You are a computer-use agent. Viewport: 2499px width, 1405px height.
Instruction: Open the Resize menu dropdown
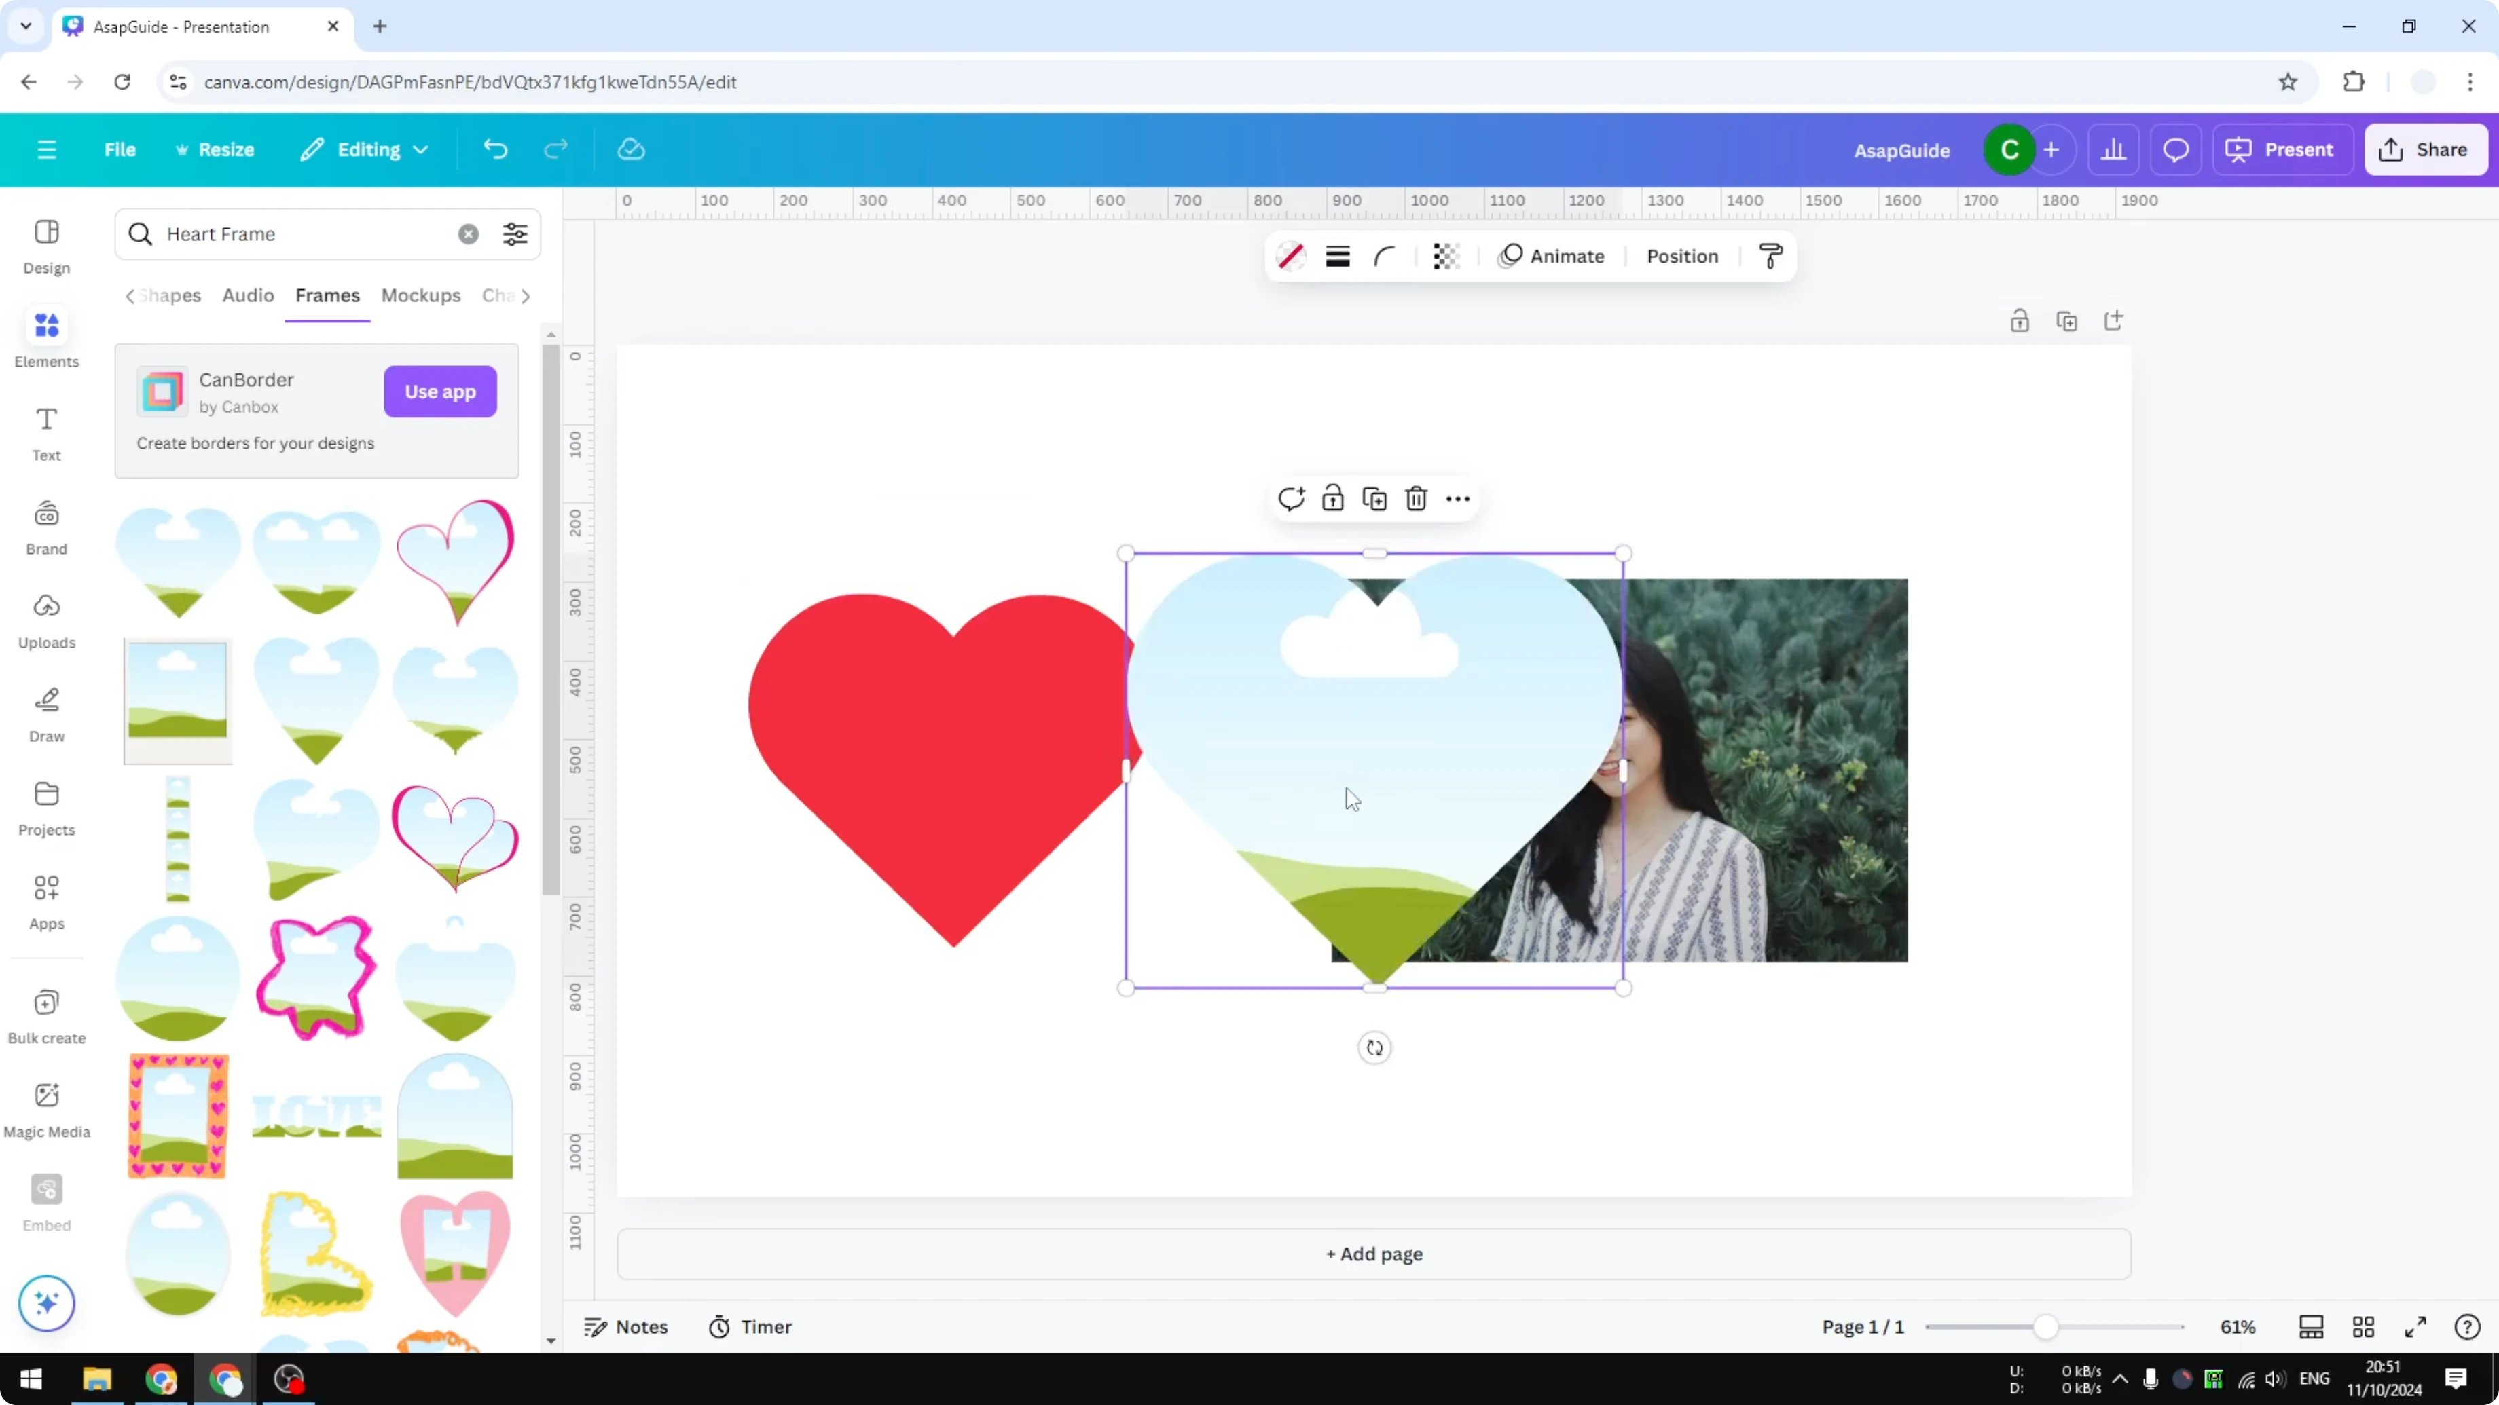(215, 149)
